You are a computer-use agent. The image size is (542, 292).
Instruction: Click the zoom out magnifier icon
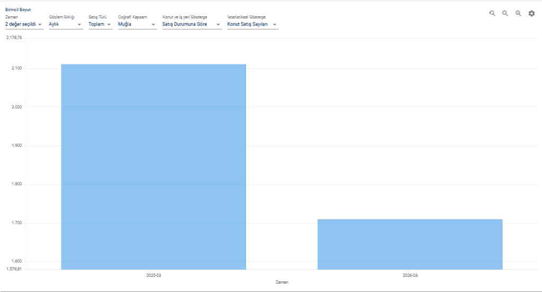(x=505, y=13)
